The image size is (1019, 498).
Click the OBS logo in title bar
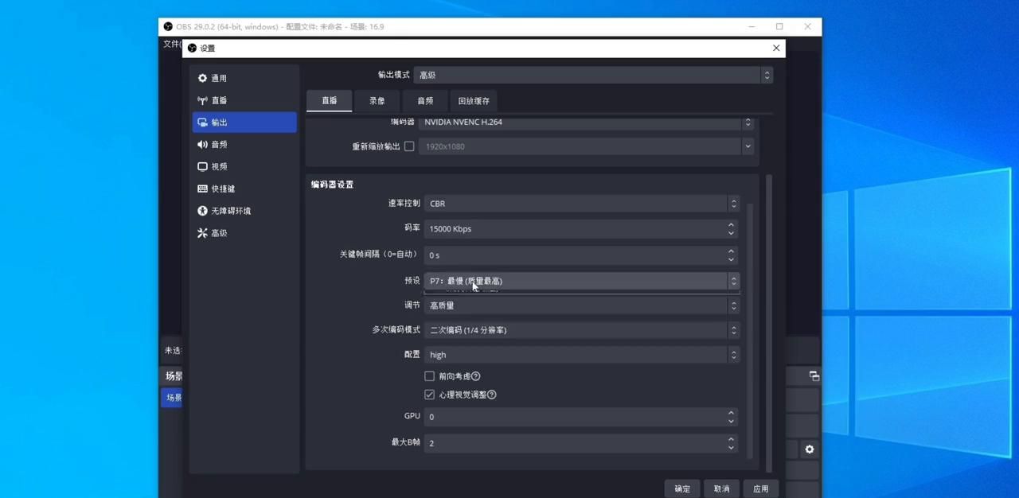[168, 26]
